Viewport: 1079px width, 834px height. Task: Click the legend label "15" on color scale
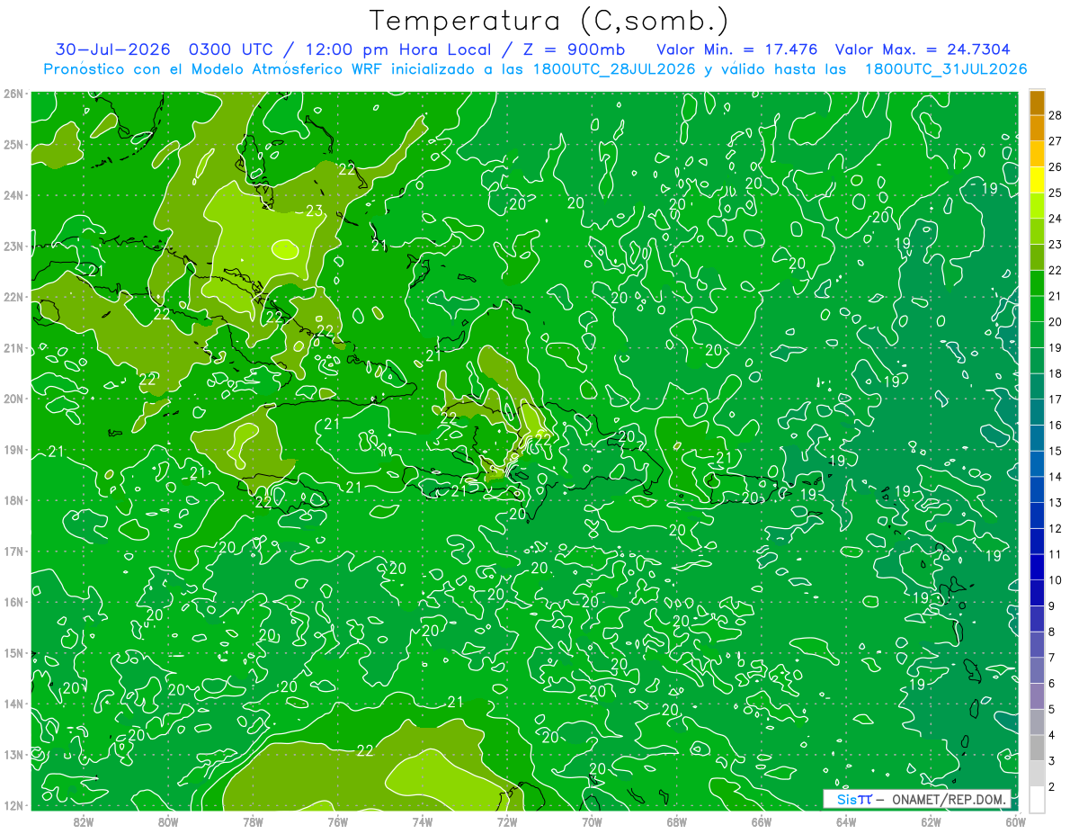click(x=1056, y=451)
